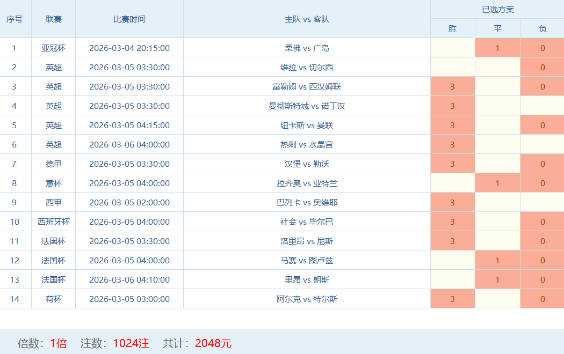The height and width of the screenshot is (354, 564).
Task: Deselect the loss pick for 富勒姆 vs 西汉姆联
Action: tap(542, 86)
